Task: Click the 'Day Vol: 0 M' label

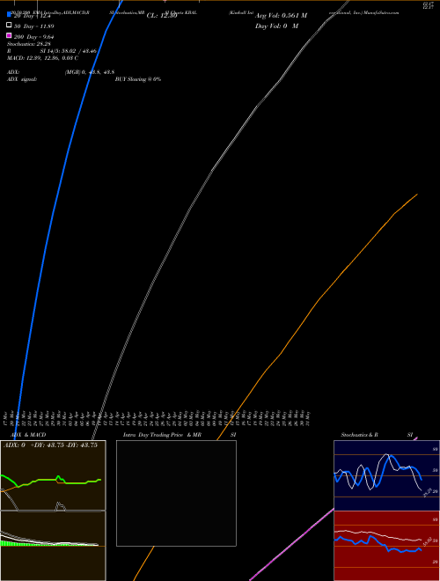Action: 276,26
